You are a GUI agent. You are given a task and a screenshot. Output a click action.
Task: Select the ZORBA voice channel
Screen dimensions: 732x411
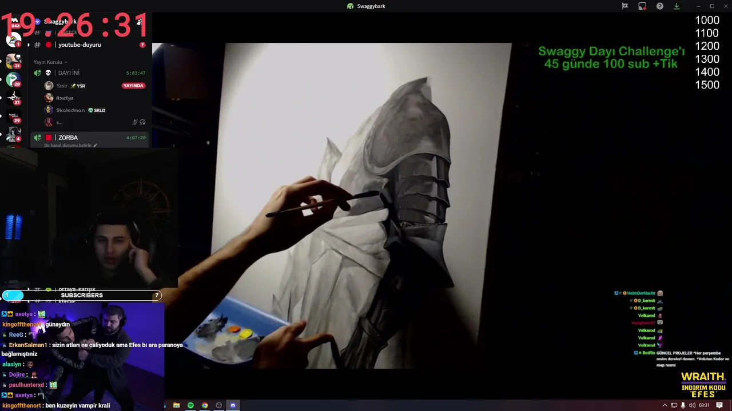point(90,138)
